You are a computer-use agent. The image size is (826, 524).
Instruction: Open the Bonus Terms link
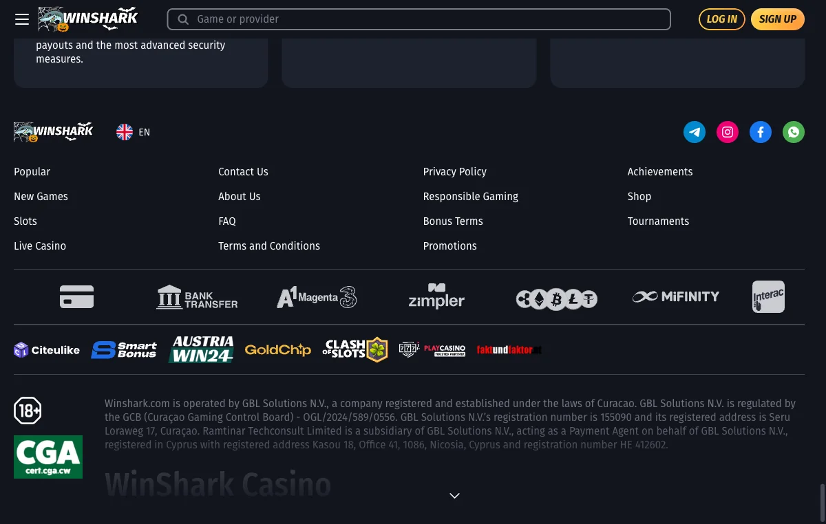coord(453,221)
